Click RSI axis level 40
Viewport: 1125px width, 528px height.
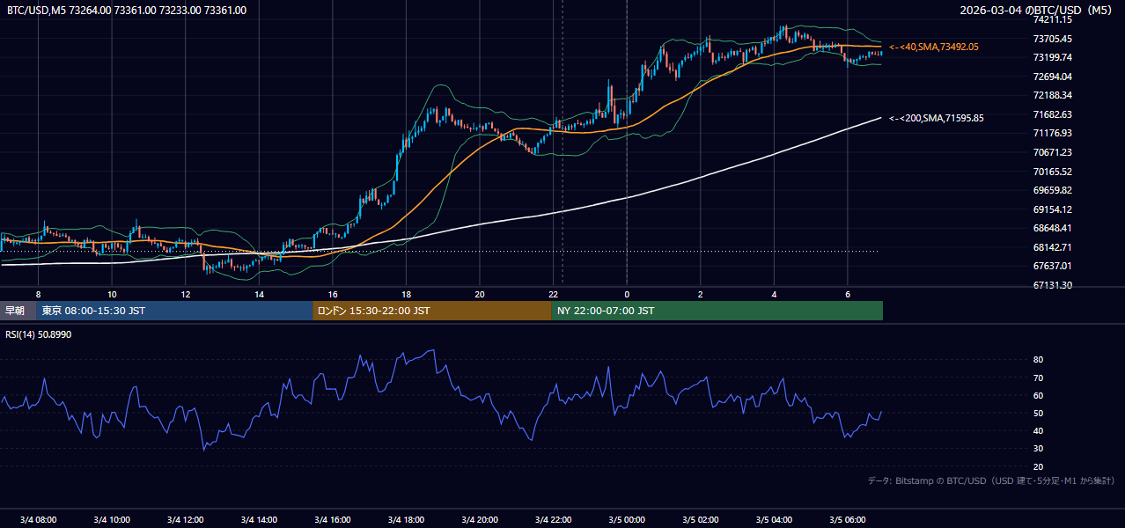coord(1039,430)
